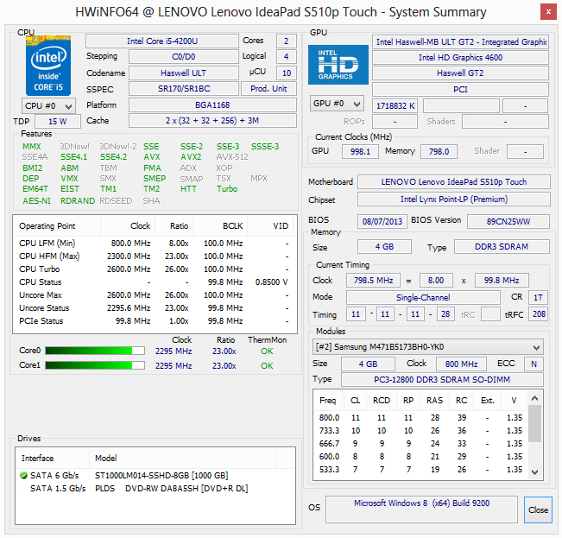Click the Intel HD Graphics logo
Image resolution: width=562 pixels, height=538 pixels.
[x=338, y=65]
